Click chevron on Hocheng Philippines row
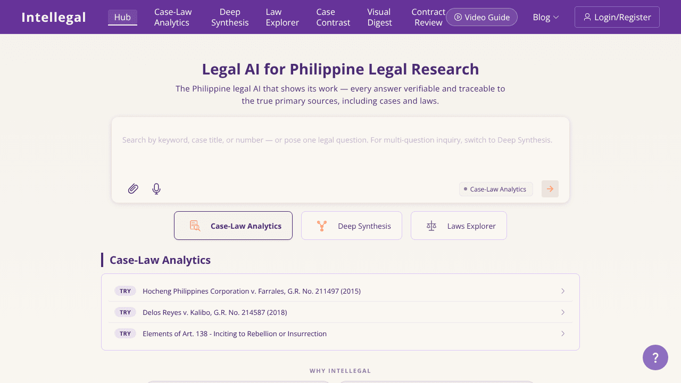 click(563, 291)
